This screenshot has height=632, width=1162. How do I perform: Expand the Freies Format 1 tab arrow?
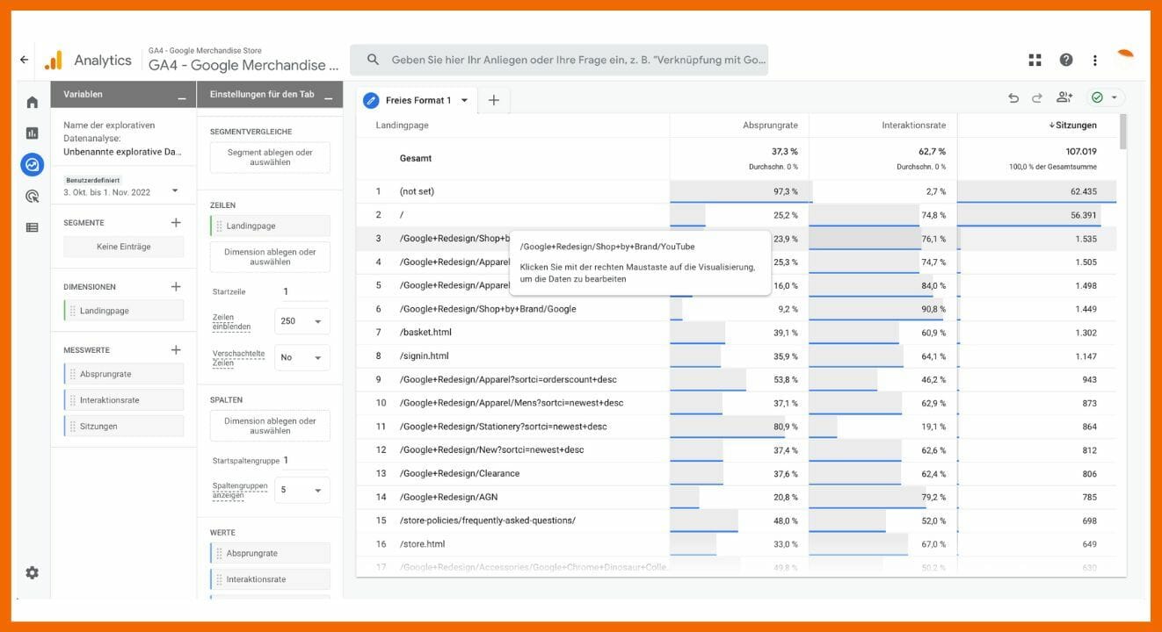point(464,100)
